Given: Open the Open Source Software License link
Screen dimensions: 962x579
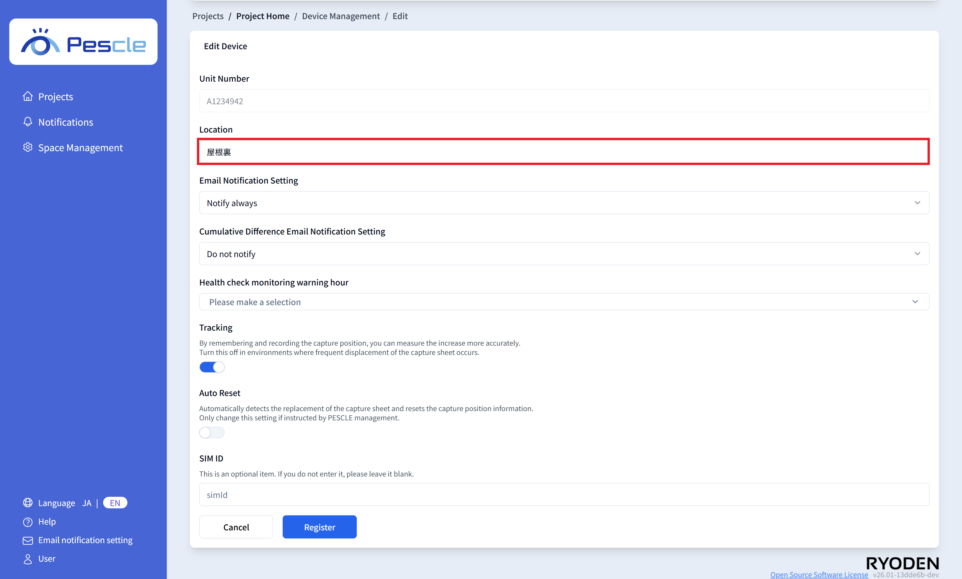Looking at the screenshot, I should pyautogui.click(x=819, y=574).
